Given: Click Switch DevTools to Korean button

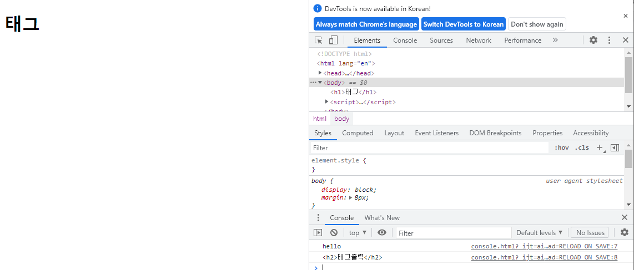Looking at the screenshot, I should [x=464, y=24].
